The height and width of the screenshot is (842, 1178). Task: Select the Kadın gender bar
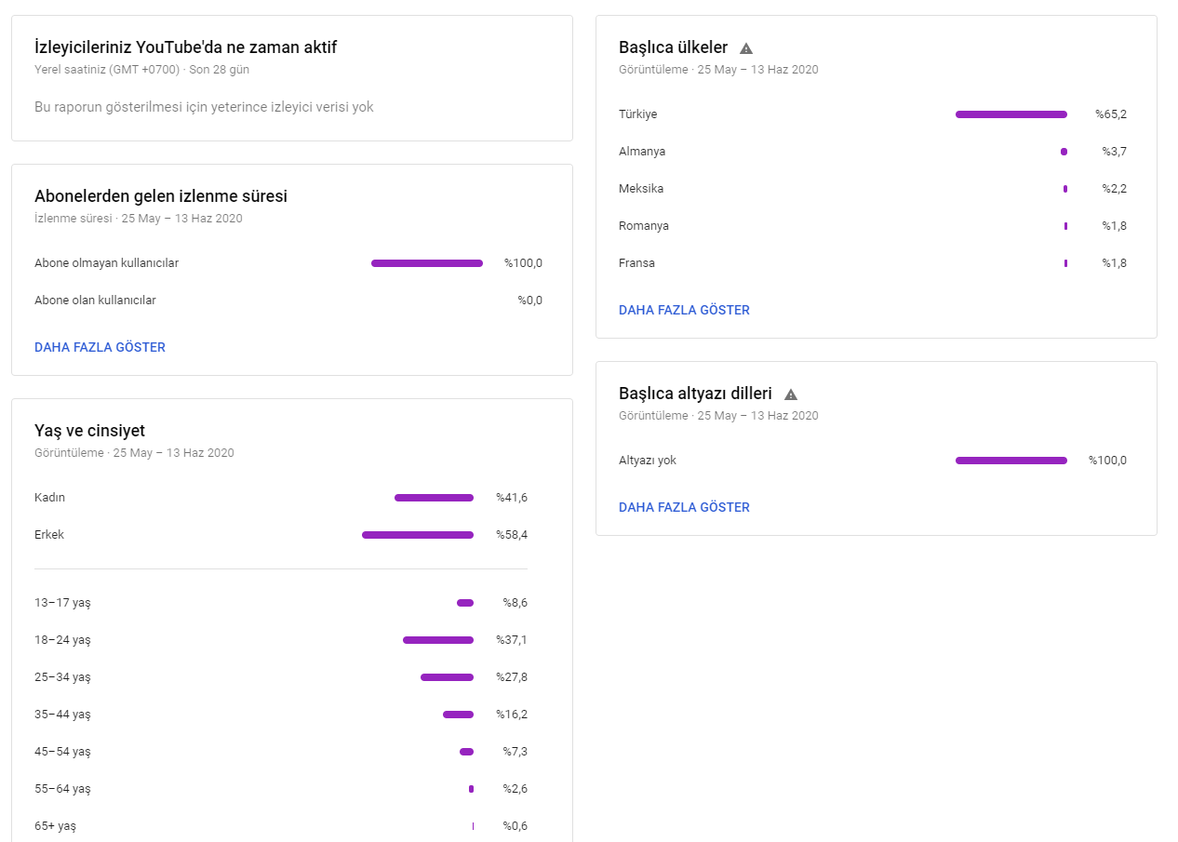click(x=434, y=498)
